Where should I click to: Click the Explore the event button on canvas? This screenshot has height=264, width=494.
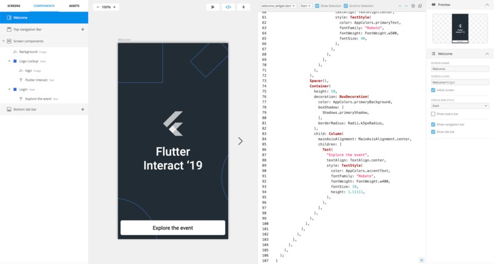pyautogui.click(x=173, y=228)
